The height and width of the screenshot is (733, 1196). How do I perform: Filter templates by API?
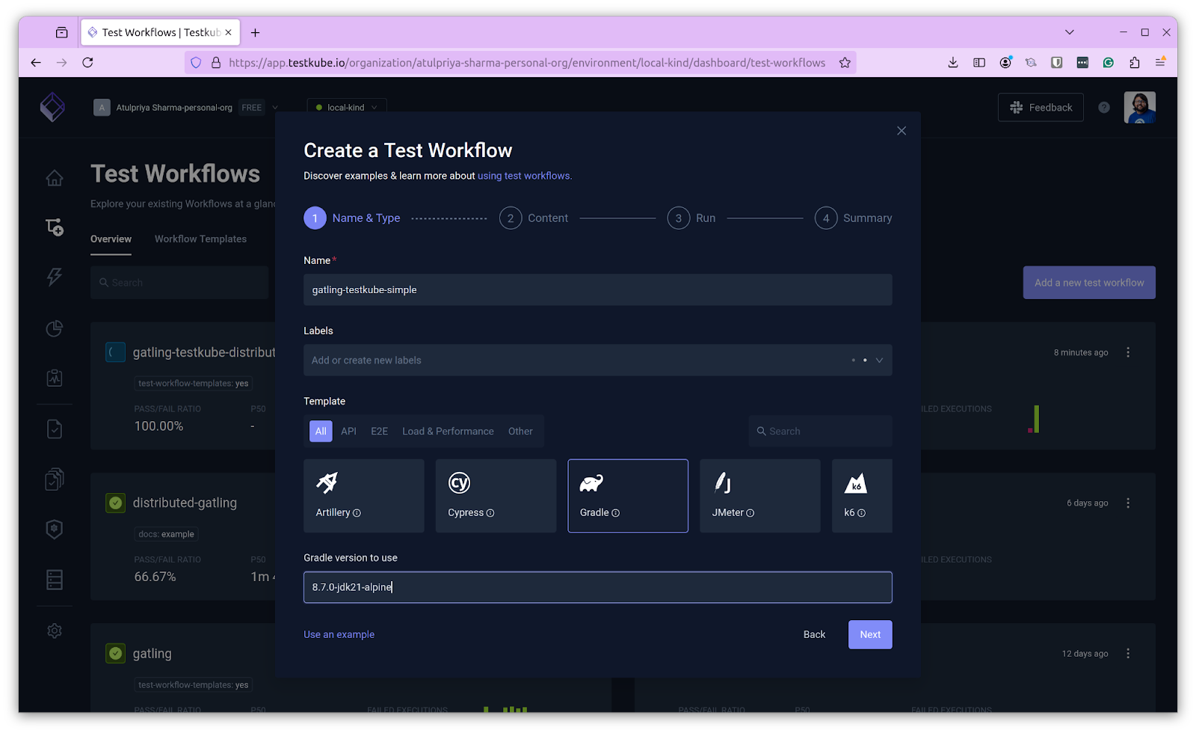348,432
